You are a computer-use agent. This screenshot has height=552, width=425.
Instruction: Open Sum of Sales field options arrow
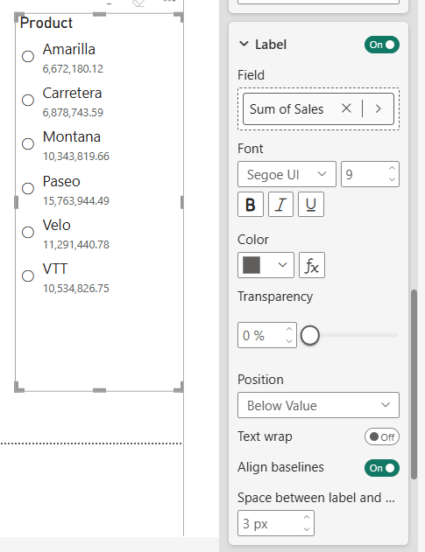coord(378,108)
